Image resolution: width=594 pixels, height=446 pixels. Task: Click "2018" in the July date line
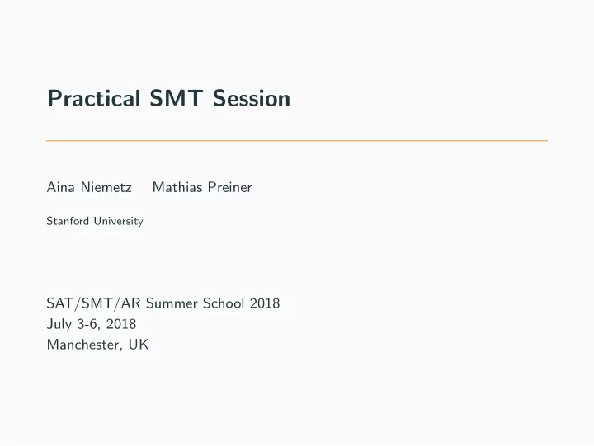(121, 324)
